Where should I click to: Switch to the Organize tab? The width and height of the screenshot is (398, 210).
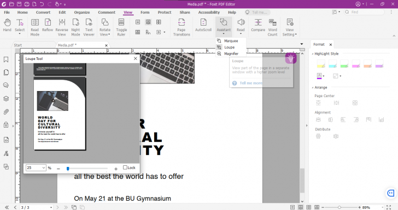tap(82, 12)
